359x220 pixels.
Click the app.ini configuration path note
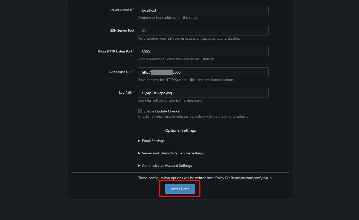coord(205,178)
